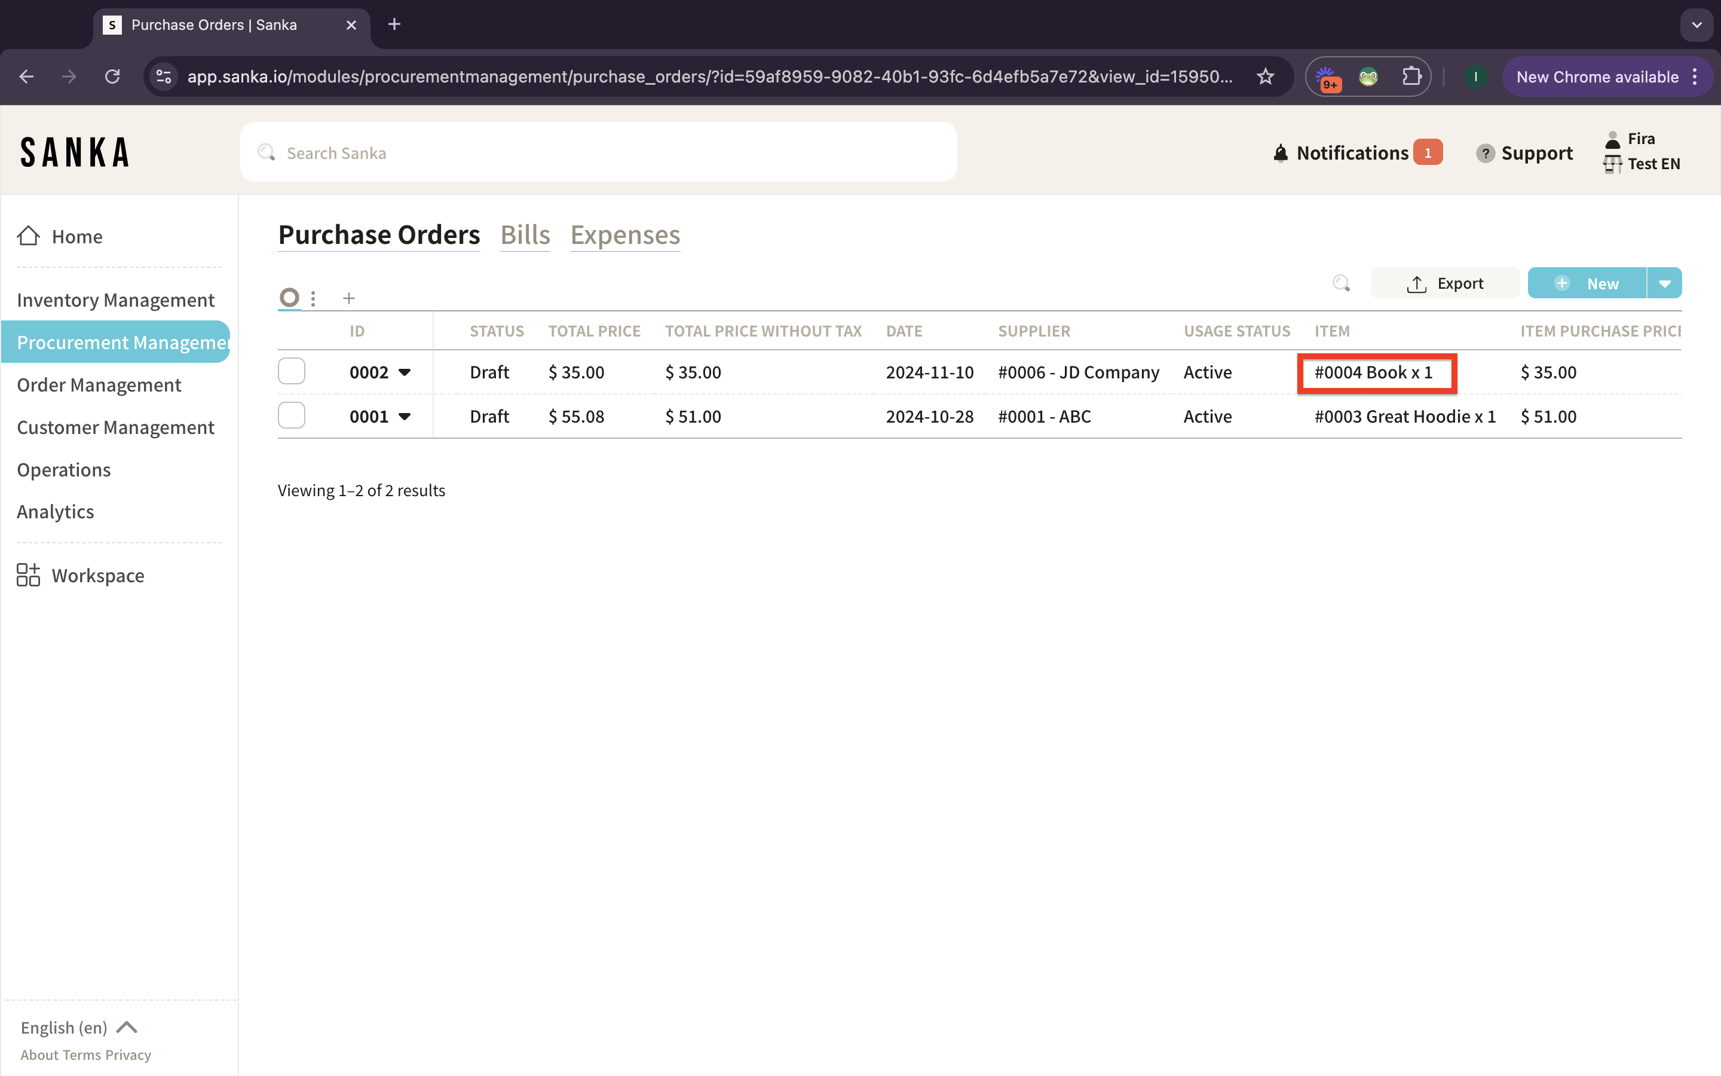Open Inventory Management in sidebar
The height and width of the screenshot is (1076, 1721).
(115, 300)
